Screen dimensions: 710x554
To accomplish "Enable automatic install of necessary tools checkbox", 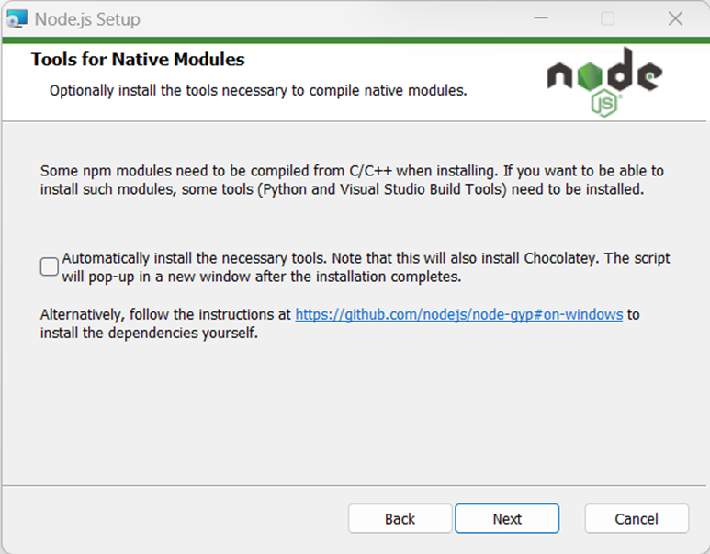I will (49, 266).
